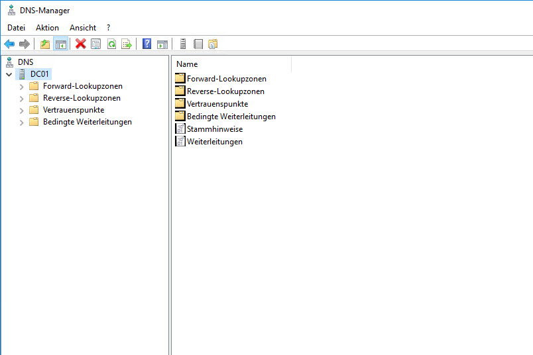Click Vertrauenspunkte folder icon in list
Screen dimensions: 533x355
tap(180, 103)
